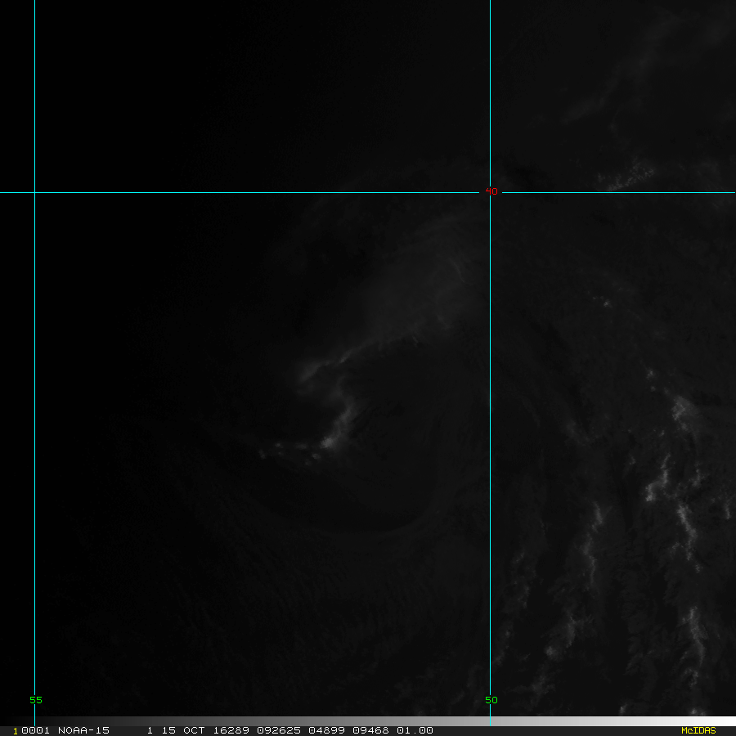736x736 pixels.
Task: Click the 04899 value in status line
Action: [x=326, y=730]
